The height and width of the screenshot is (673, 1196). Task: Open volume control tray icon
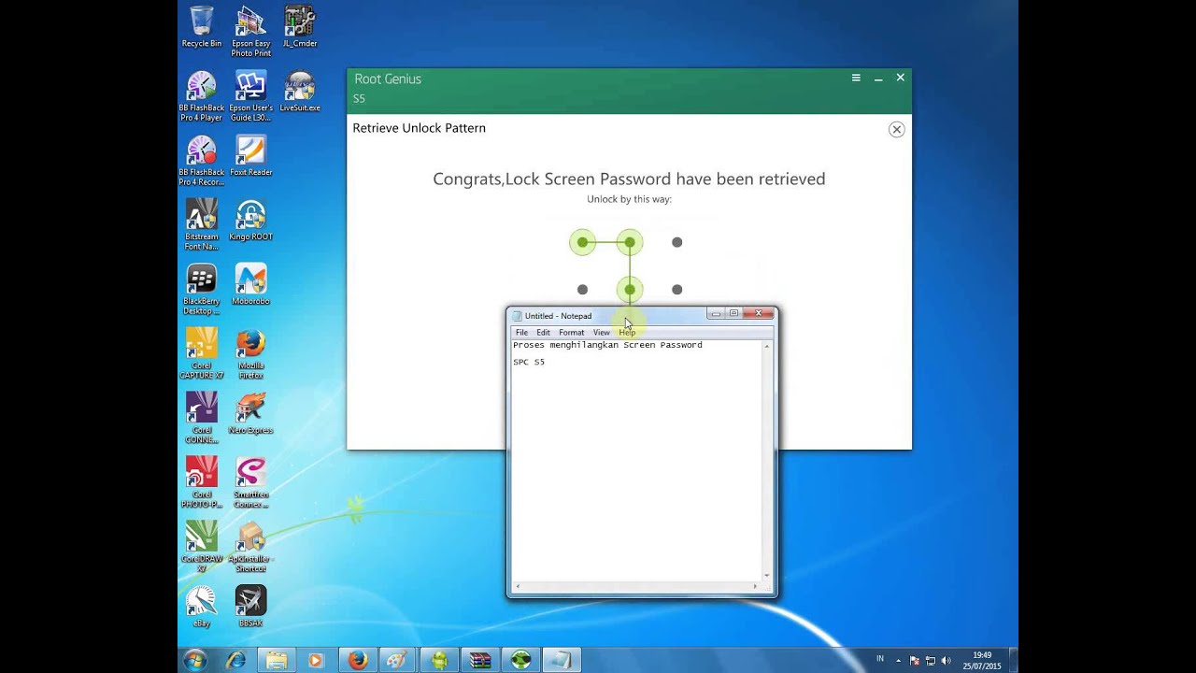945,660
